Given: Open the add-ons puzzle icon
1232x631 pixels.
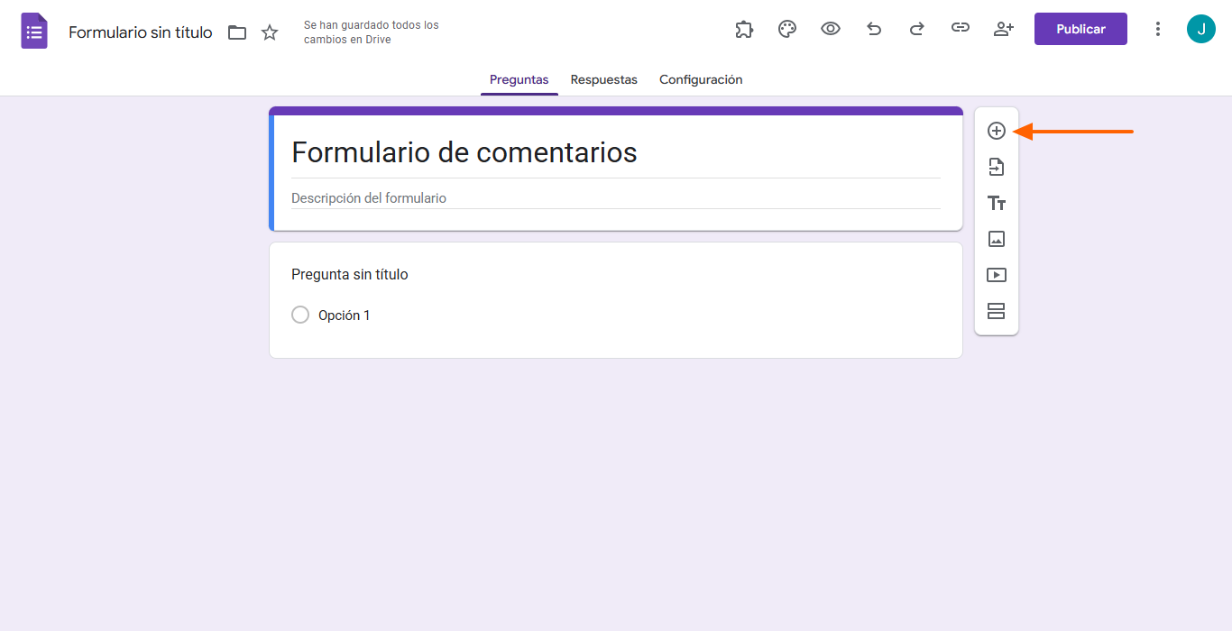Looking at the screenshot, I should click(x=744, y=29).
